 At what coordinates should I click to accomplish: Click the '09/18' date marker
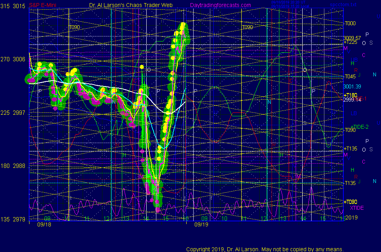click(x=44, y=224)
